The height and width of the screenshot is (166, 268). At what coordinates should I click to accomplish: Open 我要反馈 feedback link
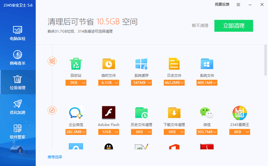click(222, 5)
